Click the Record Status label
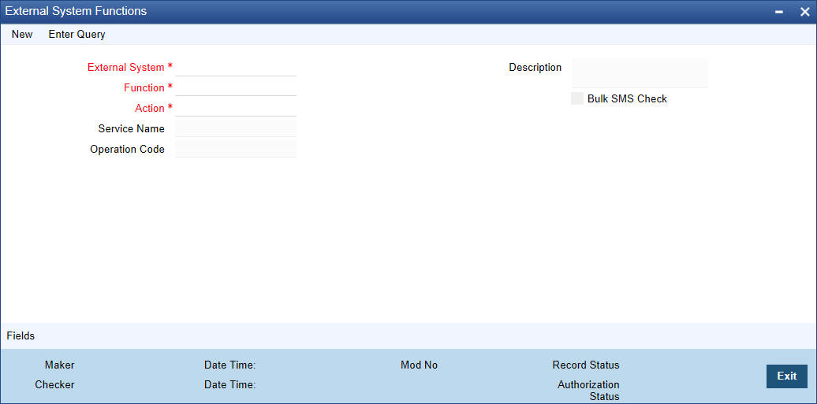 coord(586,365)
